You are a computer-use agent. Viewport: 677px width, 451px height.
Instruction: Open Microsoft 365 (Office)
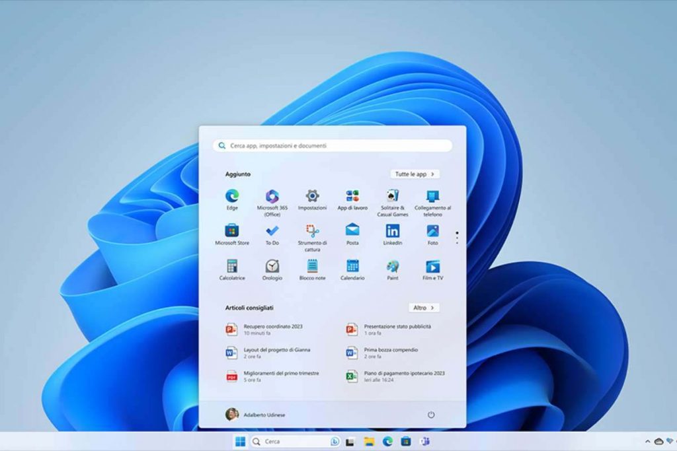[x=272, y=195]
